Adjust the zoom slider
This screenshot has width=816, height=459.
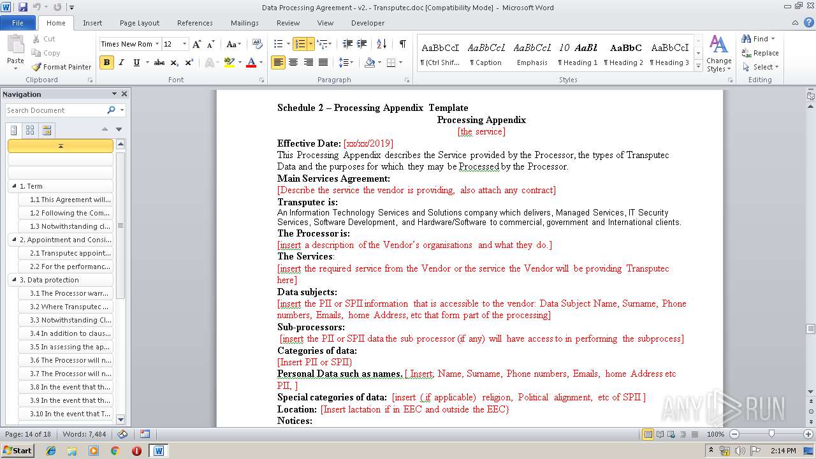click(x=771, y=434)
